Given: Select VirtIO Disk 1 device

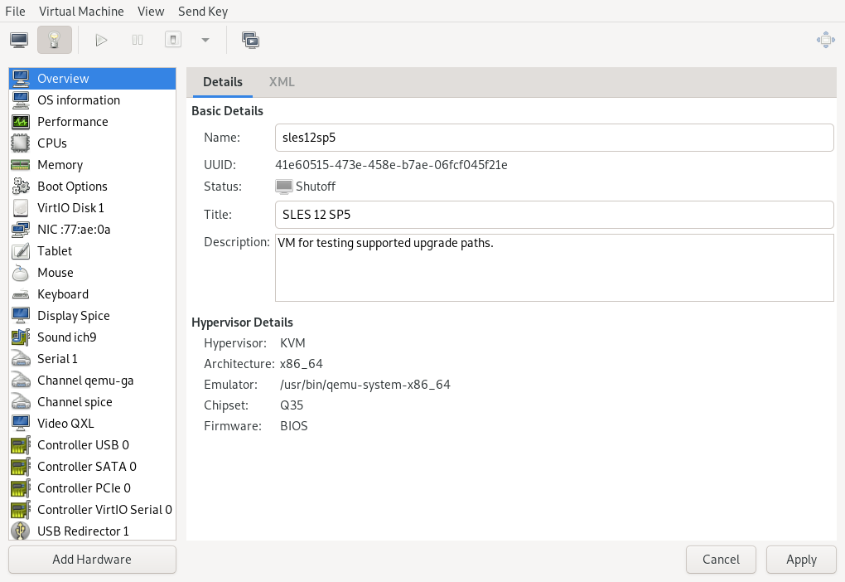Looking at the screenshot, I should coord(70,208).
